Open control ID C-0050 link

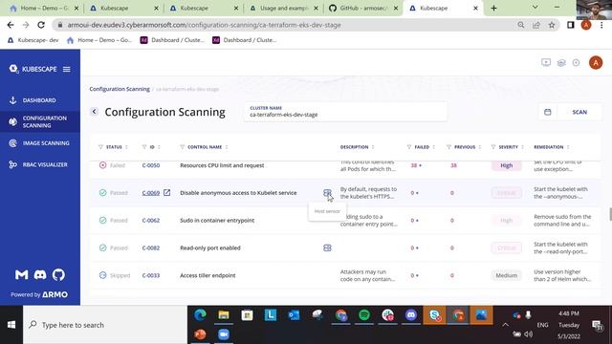151,165
